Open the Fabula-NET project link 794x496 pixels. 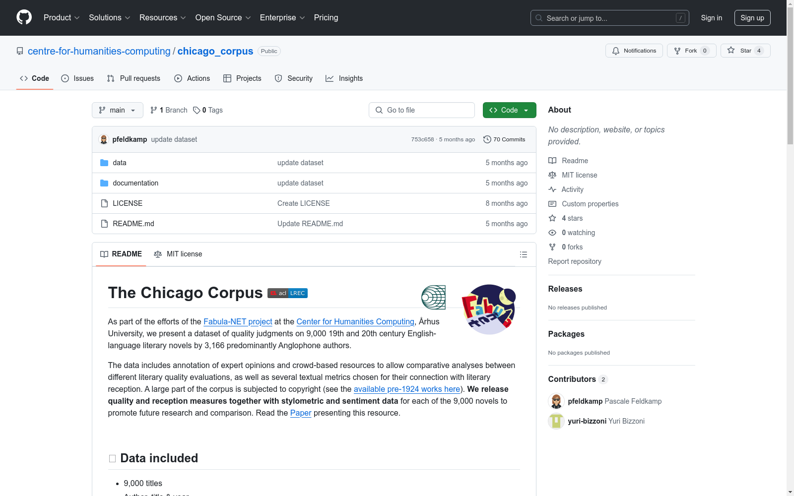[x=238, y=321]
